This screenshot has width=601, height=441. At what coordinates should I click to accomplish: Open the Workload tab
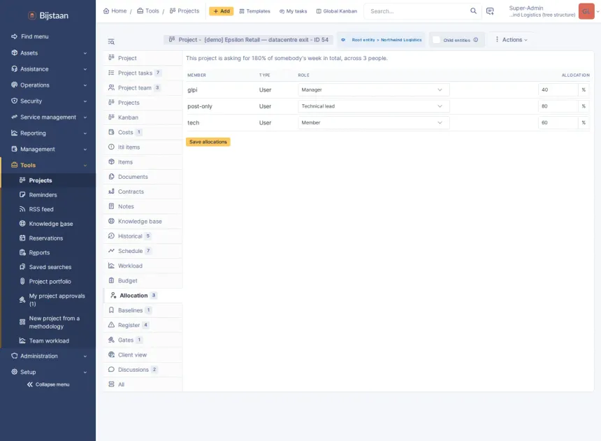(143, 266)
